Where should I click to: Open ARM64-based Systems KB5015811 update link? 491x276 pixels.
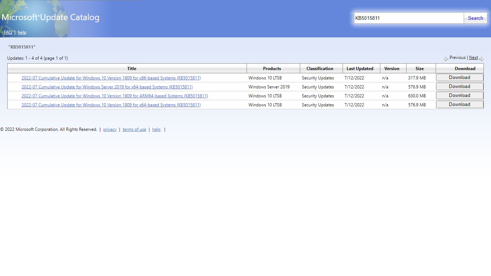(115, 96)
